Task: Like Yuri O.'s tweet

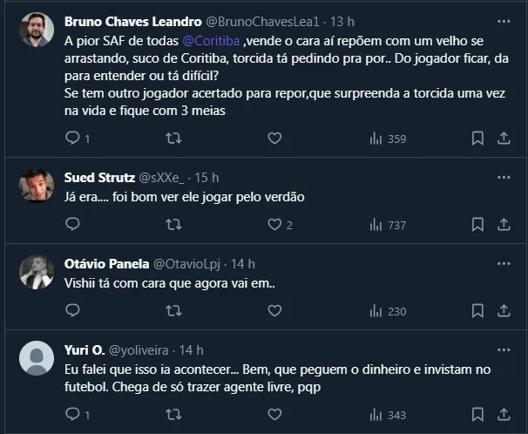Action: coord(274,414)
